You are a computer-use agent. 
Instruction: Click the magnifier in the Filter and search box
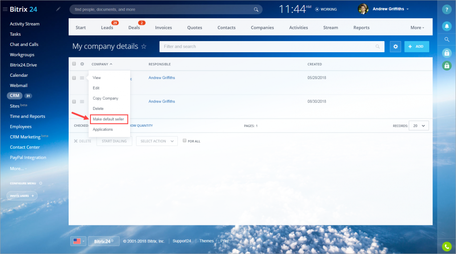point(378,46)
